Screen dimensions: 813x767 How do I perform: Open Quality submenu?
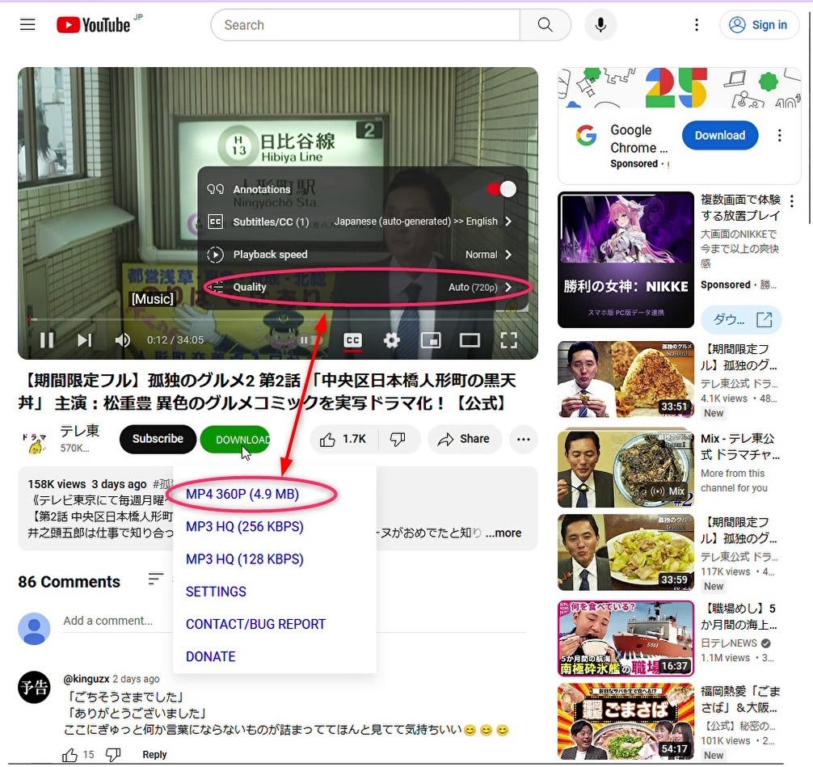pos(363,287)
